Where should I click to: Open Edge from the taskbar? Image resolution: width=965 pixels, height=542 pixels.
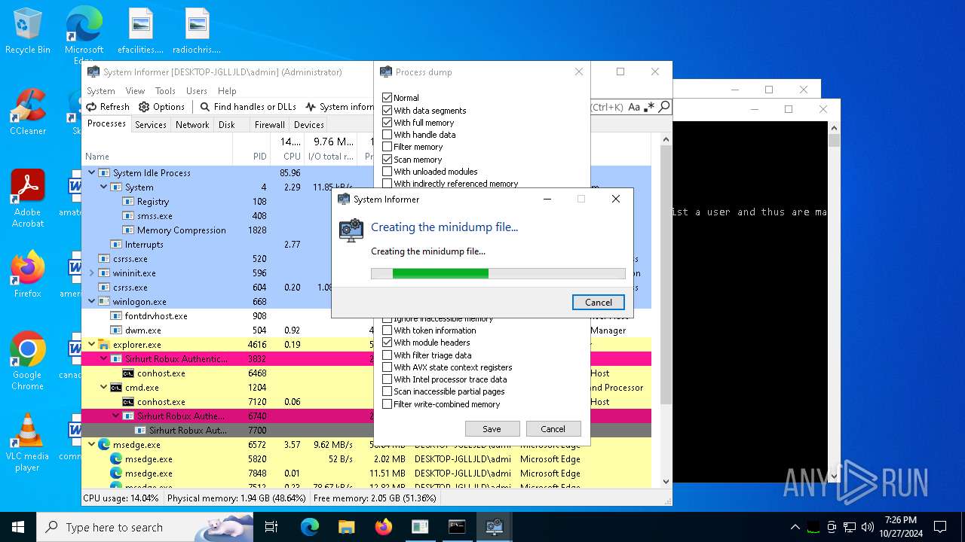pos(310,527)
